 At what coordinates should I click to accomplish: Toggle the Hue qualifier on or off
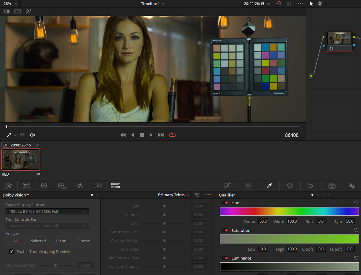coord(225,203)
